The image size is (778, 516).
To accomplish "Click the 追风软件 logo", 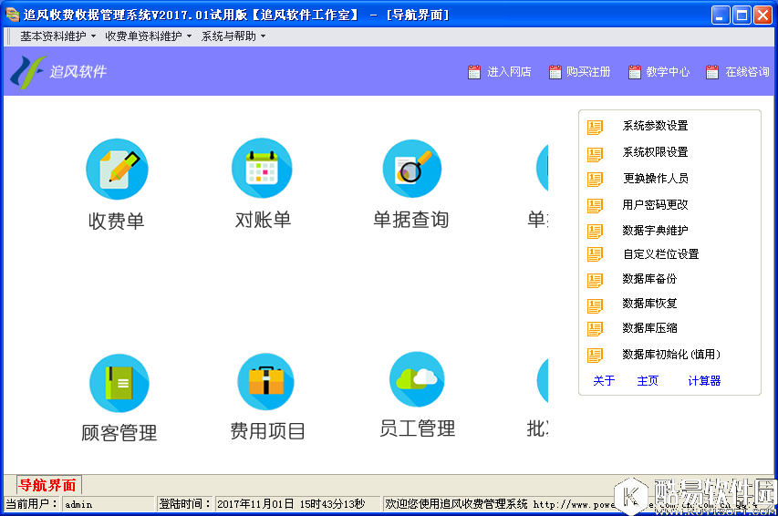I will tap(58, 72).
